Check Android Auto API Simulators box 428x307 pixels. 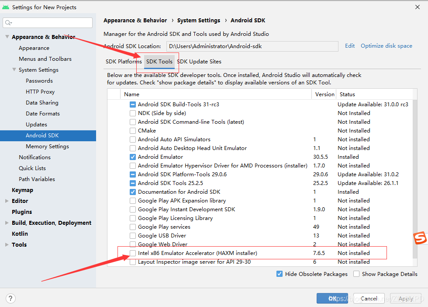click(x=133, y=140)
